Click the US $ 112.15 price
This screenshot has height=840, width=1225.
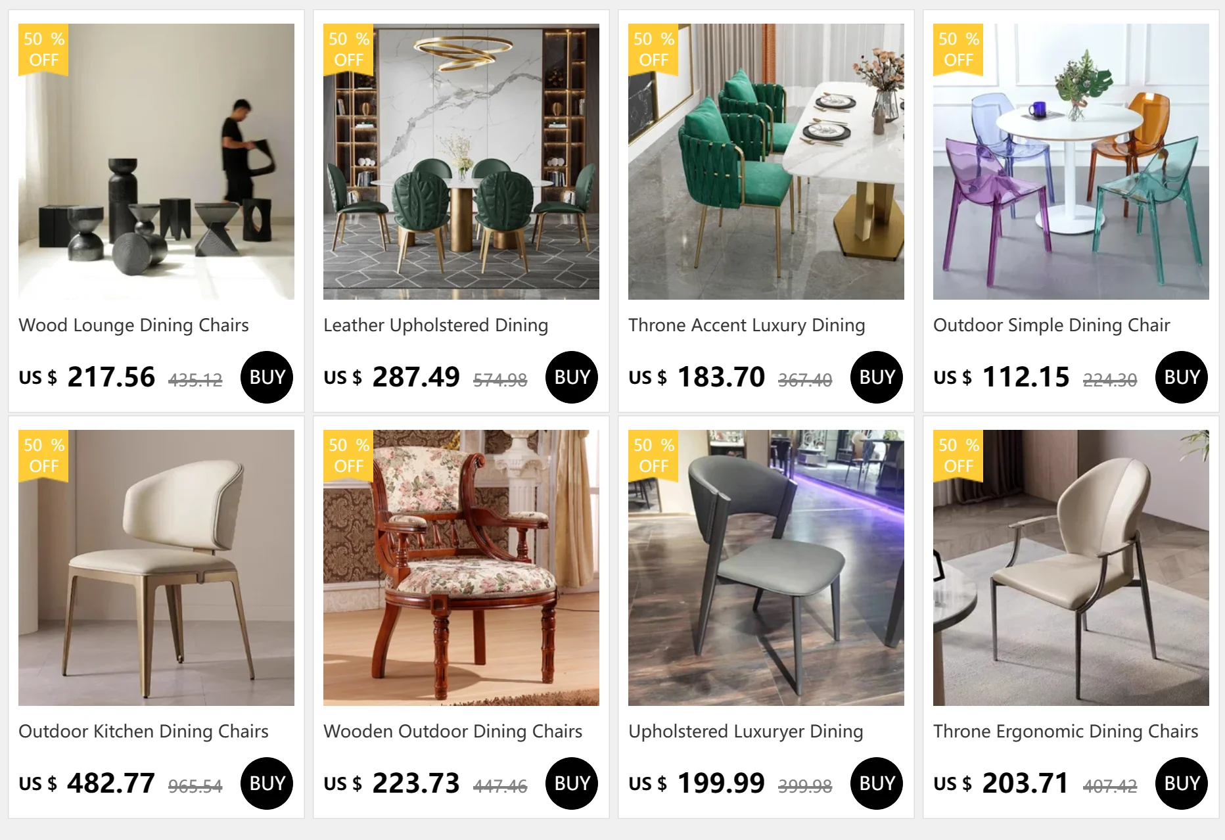click(1002, 377)
